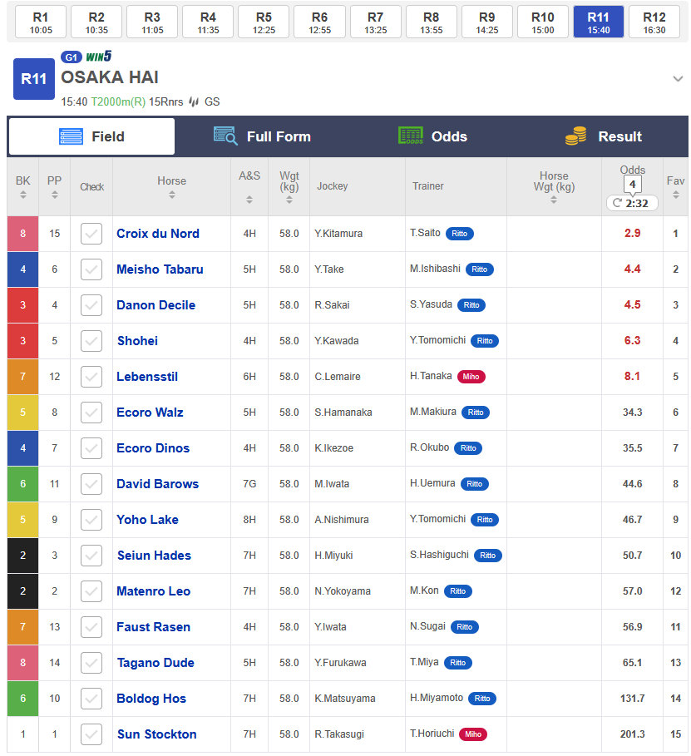Open horse Tagano Dude
Viewport: 691px width, 756px height.
(x=155, y=663)
